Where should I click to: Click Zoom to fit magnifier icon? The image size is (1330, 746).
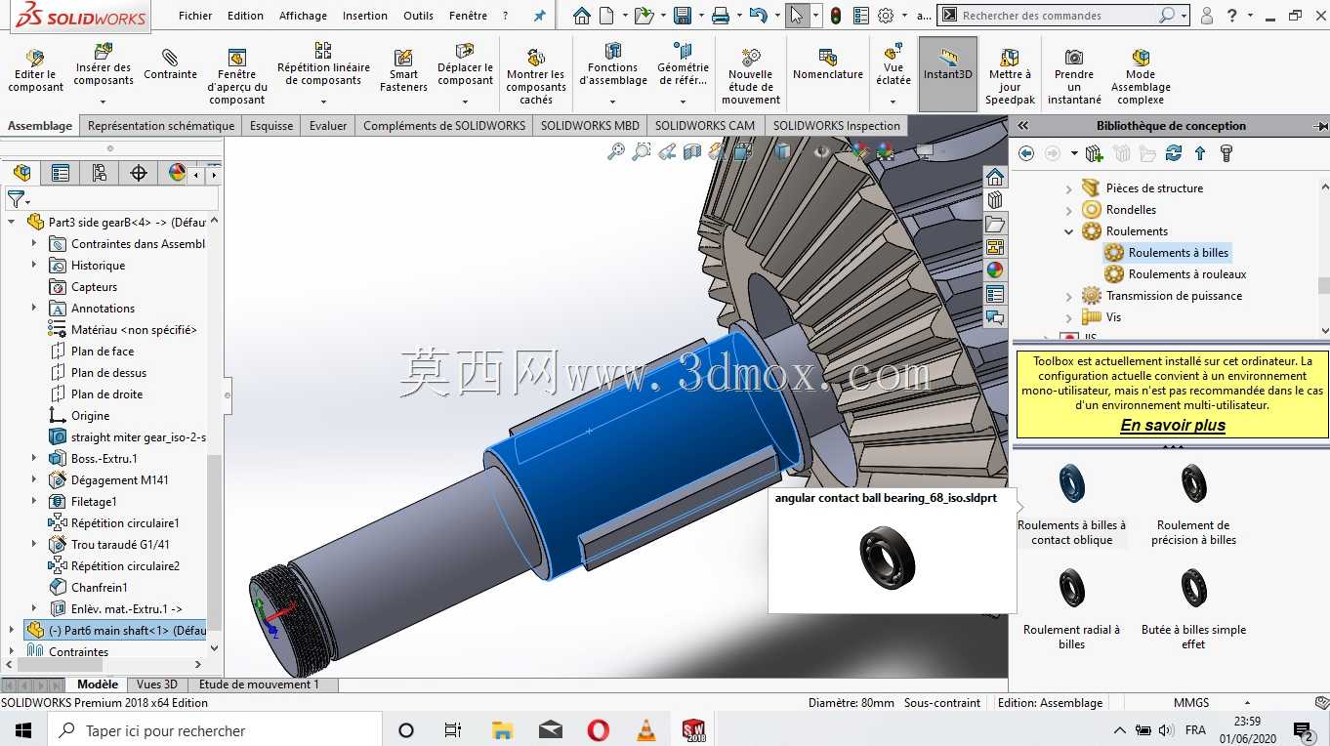click(x=616, y=151)
